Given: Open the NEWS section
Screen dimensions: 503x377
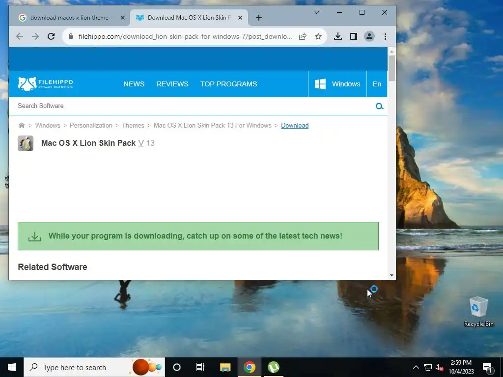Looking at the screenshot, I should pos(134,84).
